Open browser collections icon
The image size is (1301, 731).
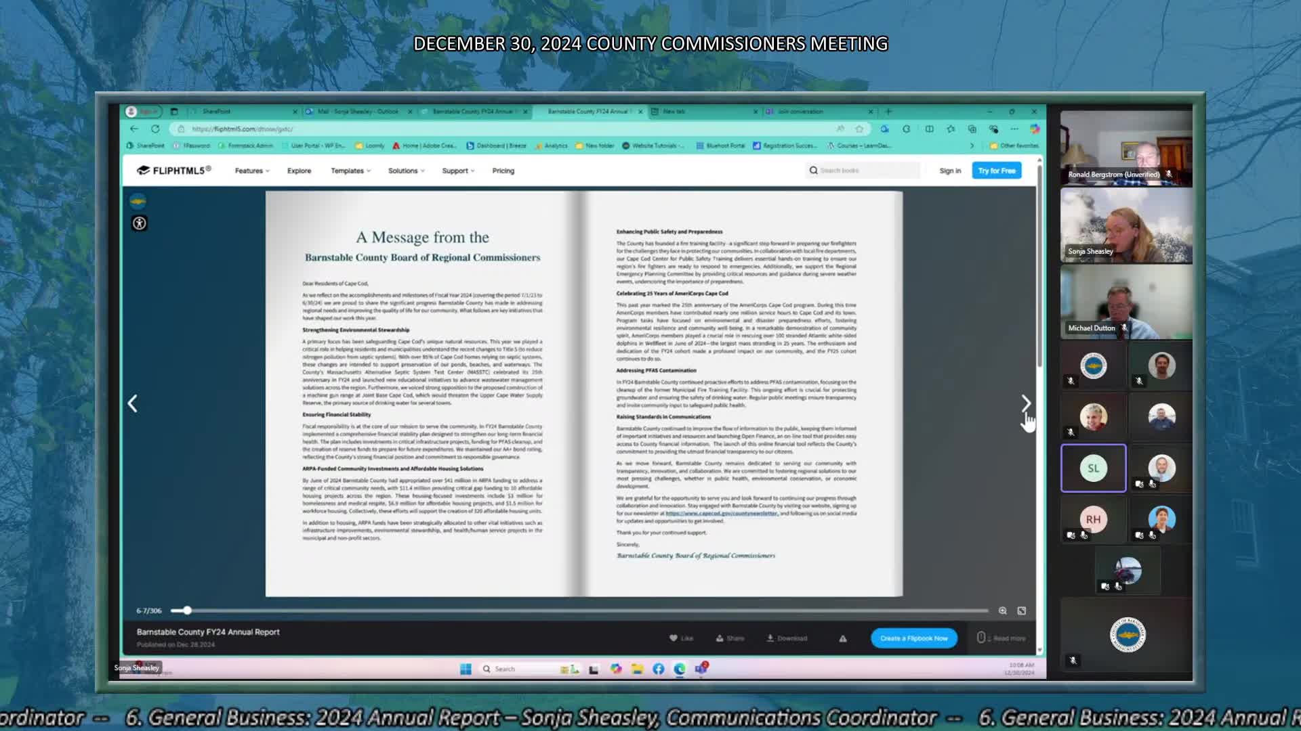coord(972,129)
